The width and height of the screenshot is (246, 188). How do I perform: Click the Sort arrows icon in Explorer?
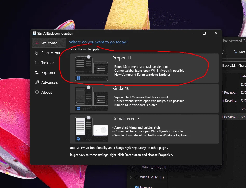pos(235,52)
